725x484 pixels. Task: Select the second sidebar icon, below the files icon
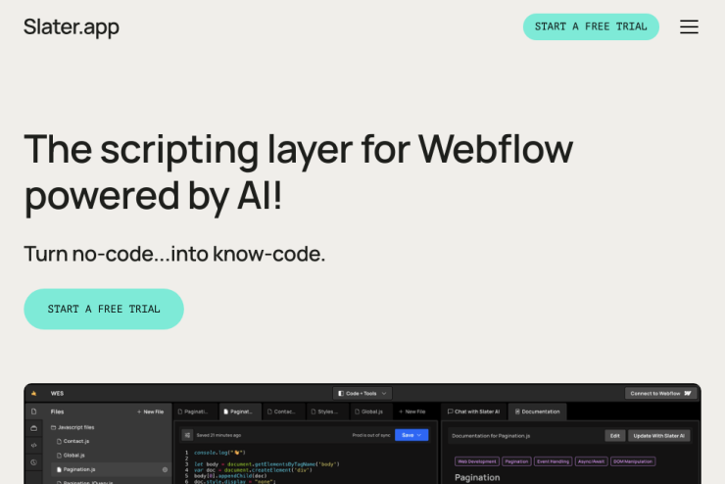click(x=33, y=428)
